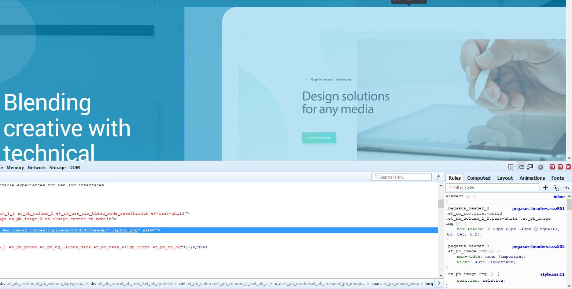Viewport: 572px width, 289px height.
Task: Toggle the .cls class panel
Action: pyautogui.click(x=566, y=188)
